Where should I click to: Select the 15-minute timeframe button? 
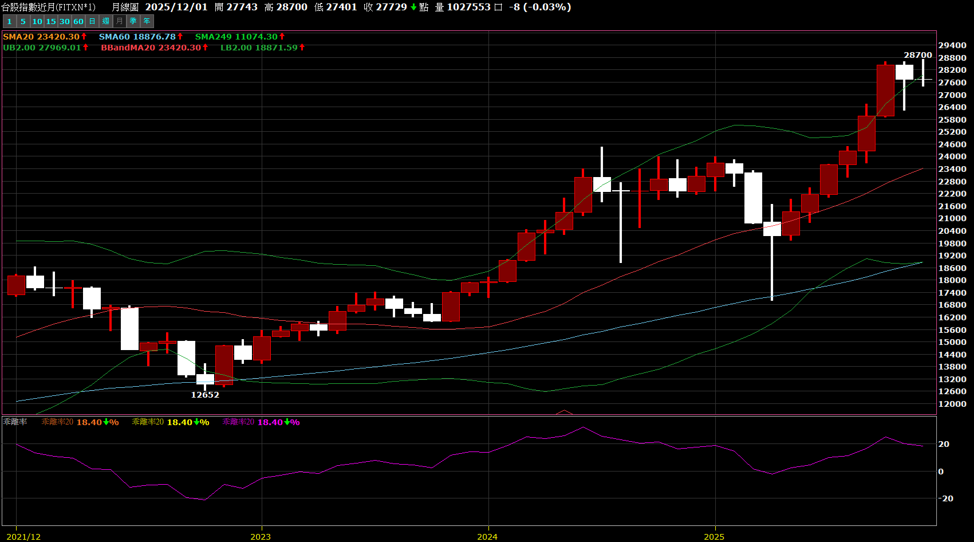pos(51,21)
